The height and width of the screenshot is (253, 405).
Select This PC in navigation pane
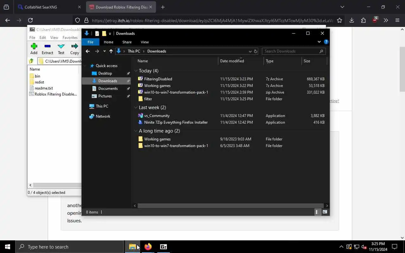tap(102, 106)
